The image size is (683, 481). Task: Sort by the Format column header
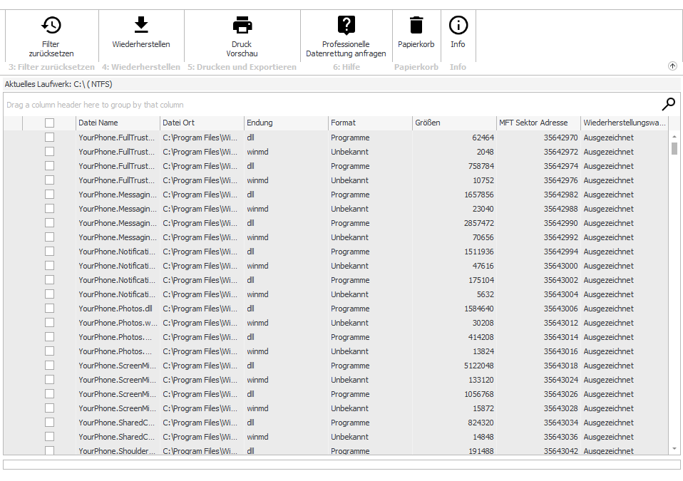370,123
